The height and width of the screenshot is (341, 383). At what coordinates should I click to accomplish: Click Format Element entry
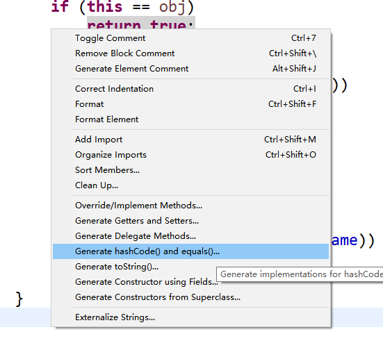190,119
